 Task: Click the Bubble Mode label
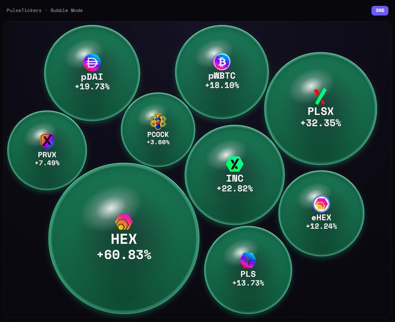coord(66,10)
